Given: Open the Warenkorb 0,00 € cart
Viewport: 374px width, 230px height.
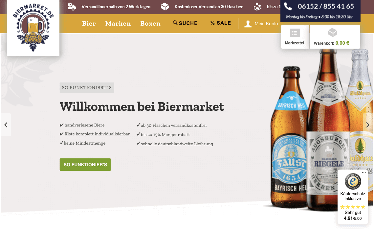Looking at the screenshot, I should 335,37.
